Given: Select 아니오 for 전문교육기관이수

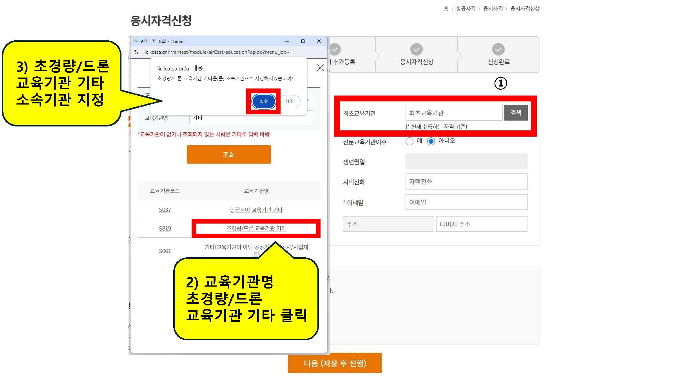Looking at the screenshot, I should tap(431, 141).
